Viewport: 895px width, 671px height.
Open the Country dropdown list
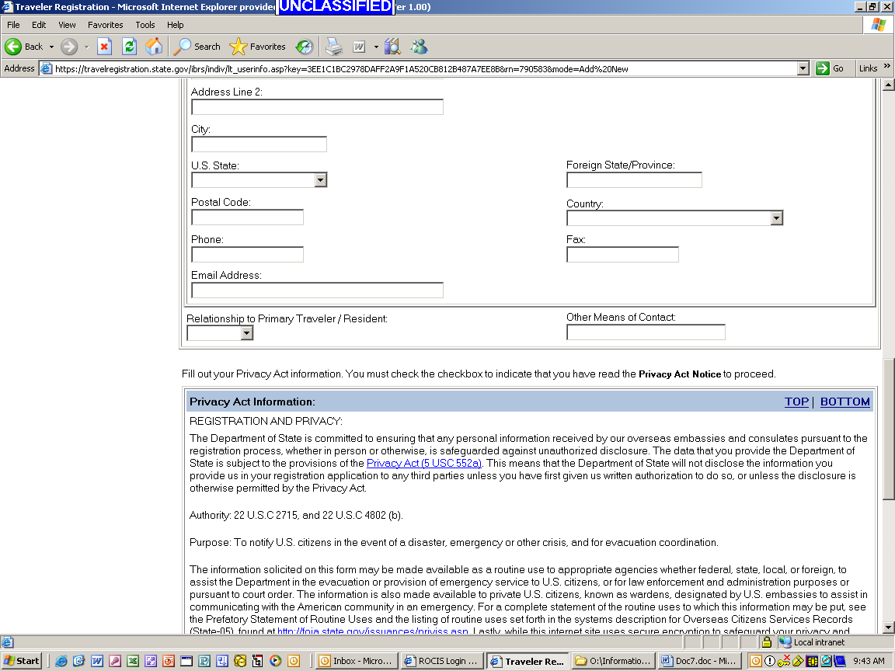(776, 218)
